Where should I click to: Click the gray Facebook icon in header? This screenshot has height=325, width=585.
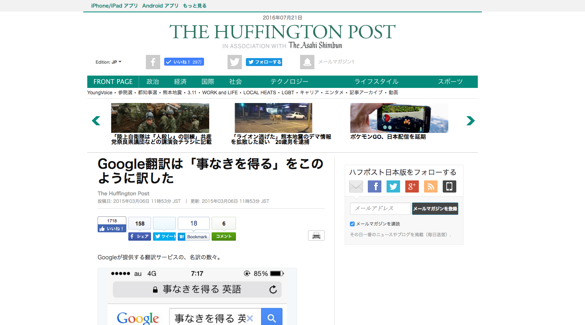[153, 62]
